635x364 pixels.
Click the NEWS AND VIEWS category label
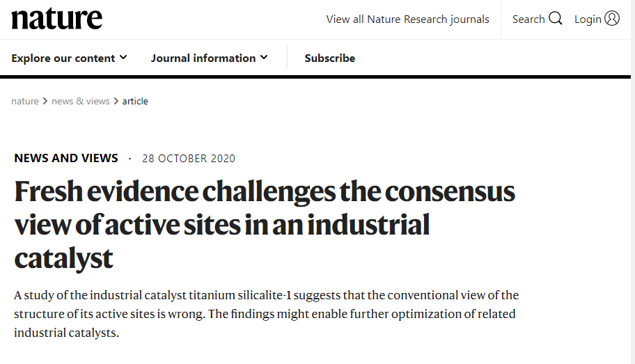[x=66, y=158]
